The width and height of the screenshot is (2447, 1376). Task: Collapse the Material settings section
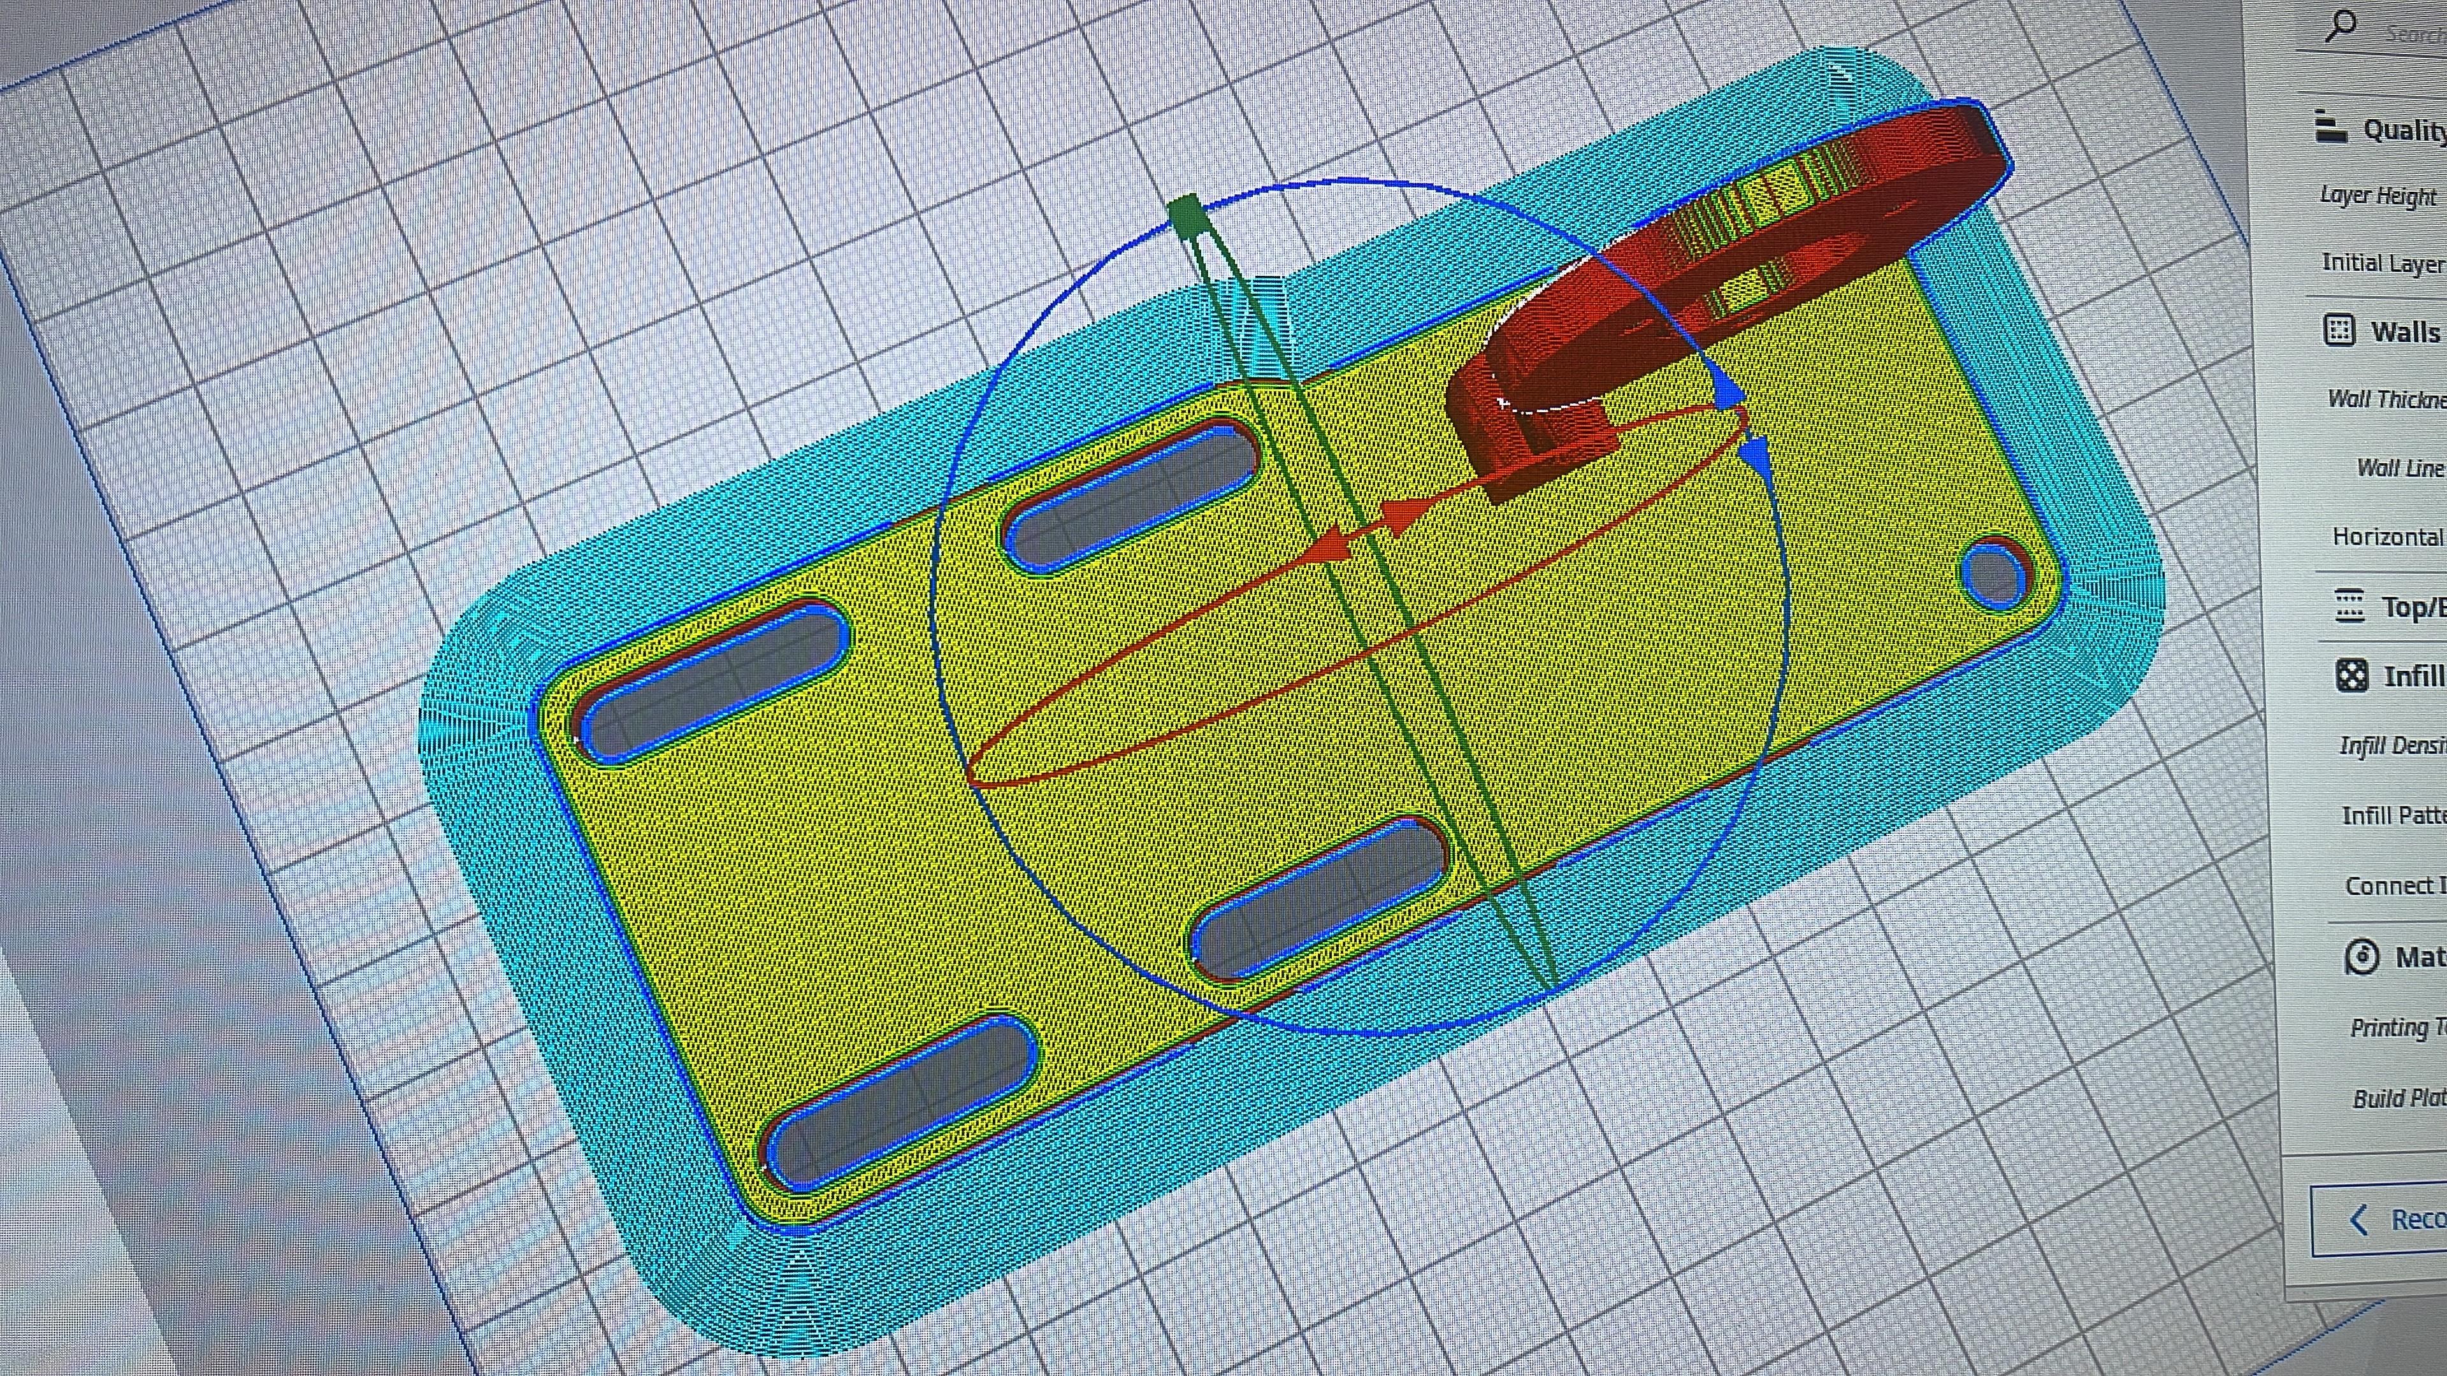2420,956
